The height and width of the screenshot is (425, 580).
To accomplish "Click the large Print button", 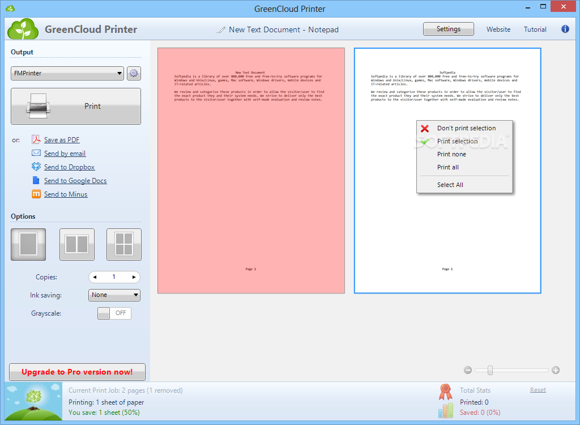I will click(x=76, y=107).
